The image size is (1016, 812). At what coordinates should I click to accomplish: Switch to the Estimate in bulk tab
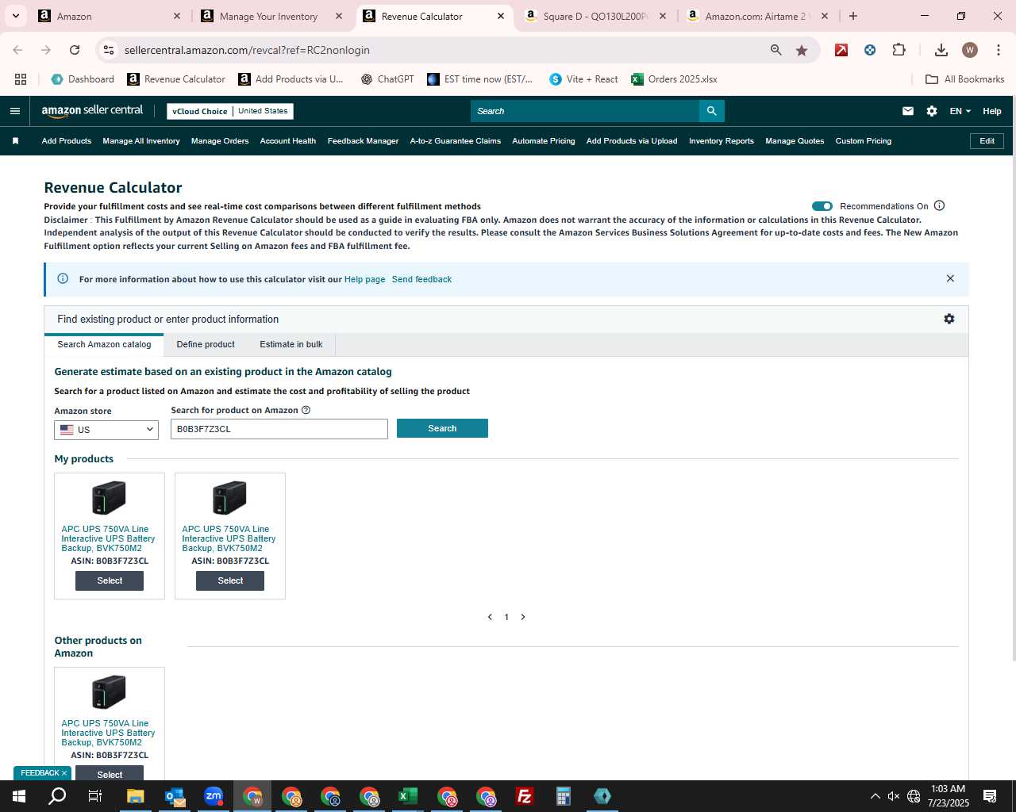tap(291, 344)
